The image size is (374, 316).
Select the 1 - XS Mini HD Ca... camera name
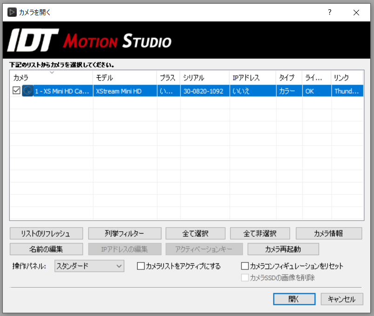tap(62, 91)
